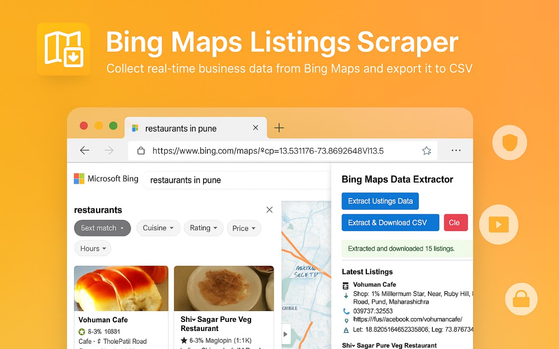Image resolution: width=559 pixels, height=349 pixels.
Task: Click the Vohuman Cafe rating star icon
Action: point(82,332)
